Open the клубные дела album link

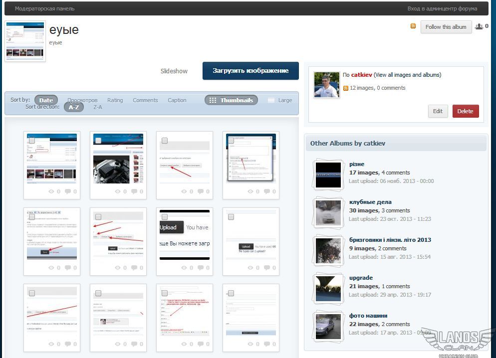pyautogui.click(x=370, y=202)
